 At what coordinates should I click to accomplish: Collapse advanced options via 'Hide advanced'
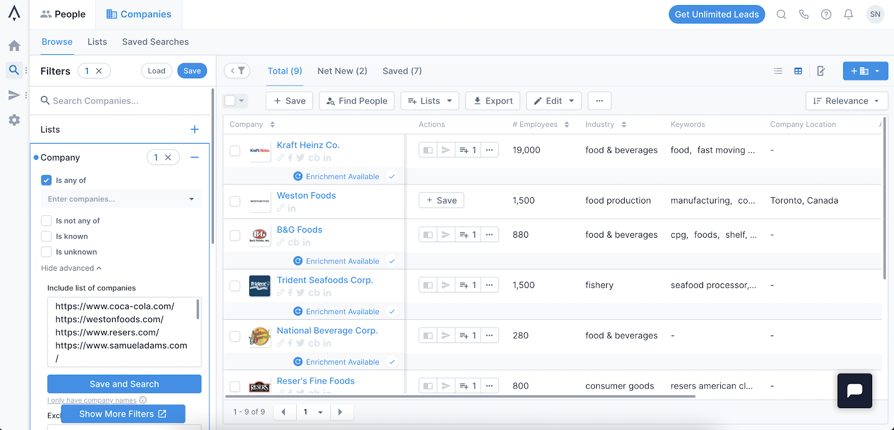tap(71, 268)
